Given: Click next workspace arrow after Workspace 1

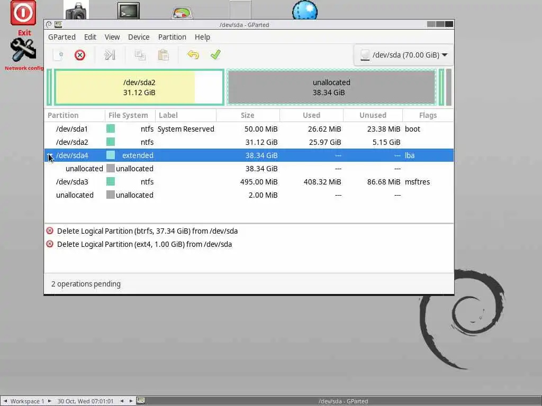Looking at the screenshot, I should tap(49, 401).
